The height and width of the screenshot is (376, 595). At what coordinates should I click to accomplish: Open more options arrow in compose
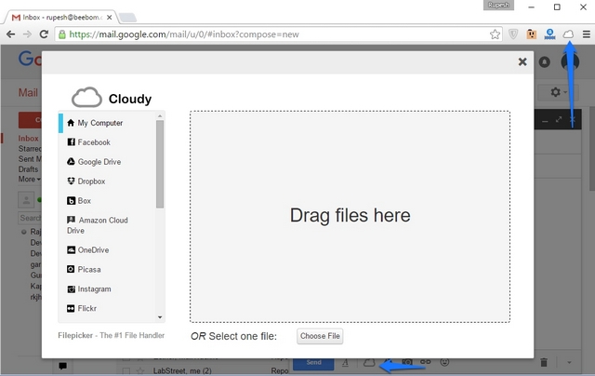click(x=569, y=363)
